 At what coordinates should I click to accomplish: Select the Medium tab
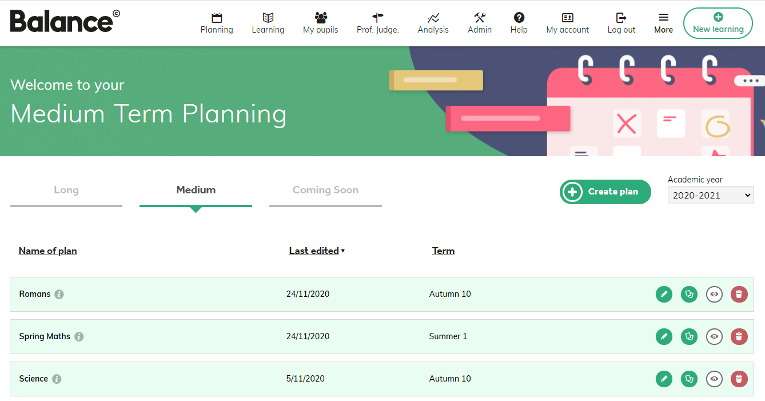tap(196, 194)
